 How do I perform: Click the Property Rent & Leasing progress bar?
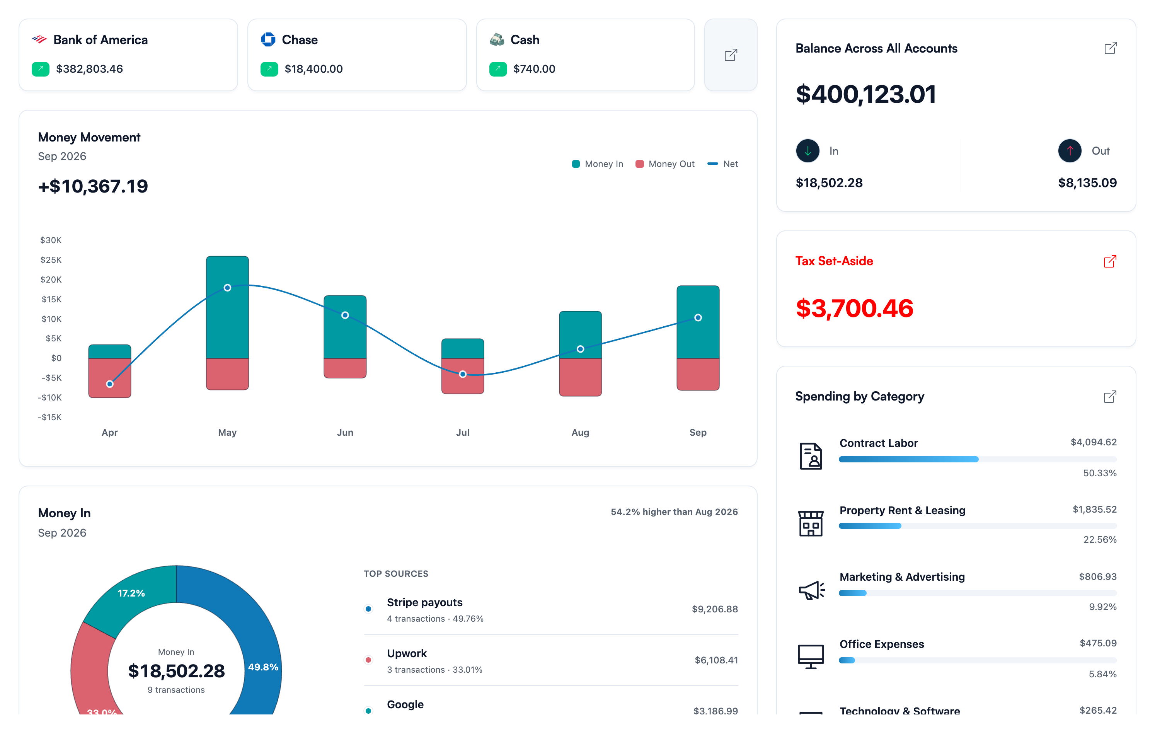pyautogui.click(x=978, y=526)
